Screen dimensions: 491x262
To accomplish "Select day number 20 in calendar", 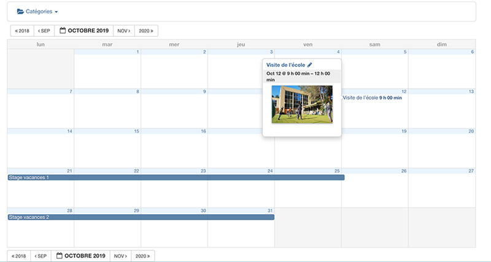I will pyautogui.click(x=471, y=131).
